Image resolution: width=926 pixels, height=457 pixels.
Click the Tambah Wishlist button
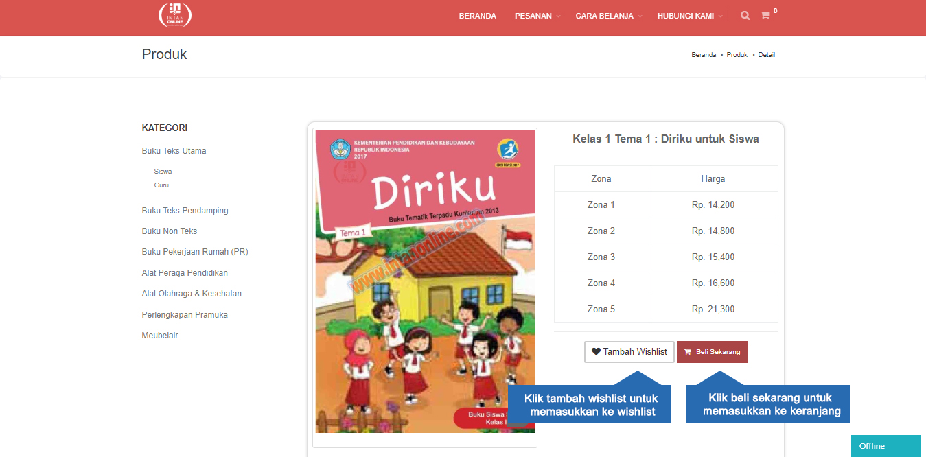click(x=629, y=352)
